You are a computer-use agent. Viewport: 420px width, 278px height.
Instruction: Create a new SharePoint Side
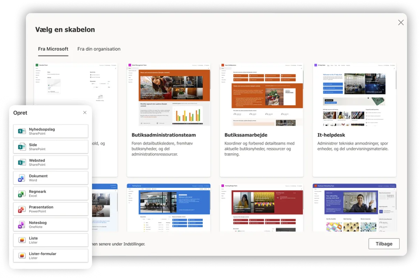[51, 147]
